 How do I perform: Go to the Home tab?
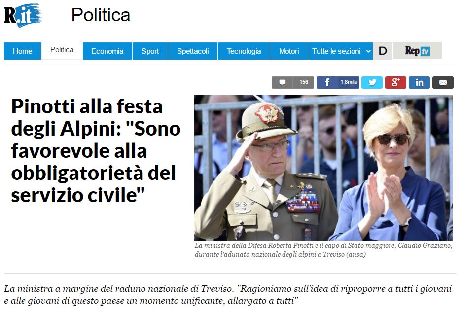(x=22, y=51)
